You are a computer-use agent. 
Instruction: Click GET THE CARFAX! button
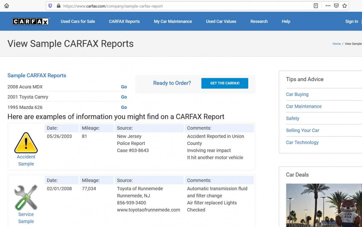pyautogui.click(x=225, y=83)
